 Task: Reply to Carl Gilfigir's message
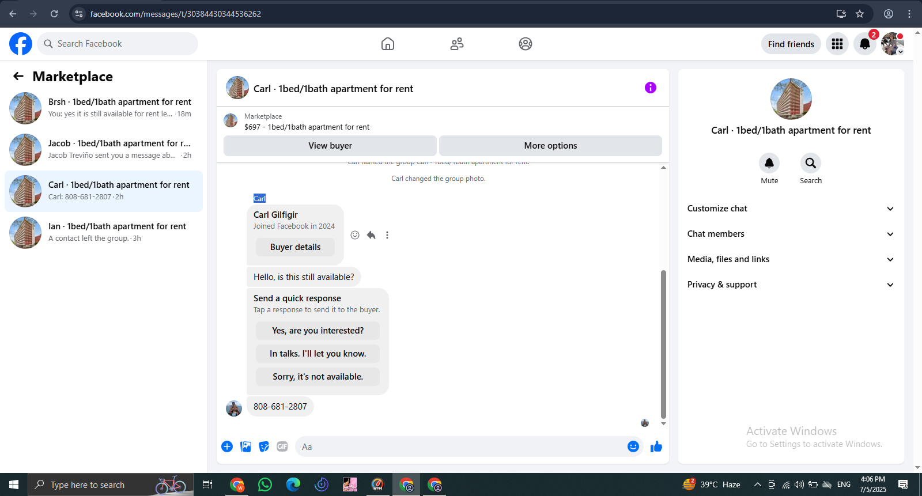pyautogui.click(x=371, y=235)
